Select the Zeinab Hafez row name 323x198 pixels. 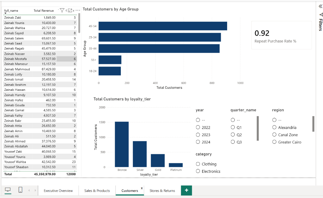point(14,100)
